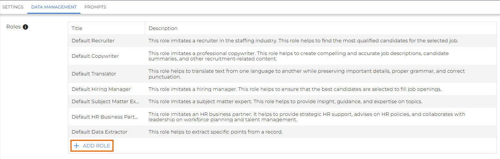
Task: Switch to the Data Management tab
Action: [54, 7]
